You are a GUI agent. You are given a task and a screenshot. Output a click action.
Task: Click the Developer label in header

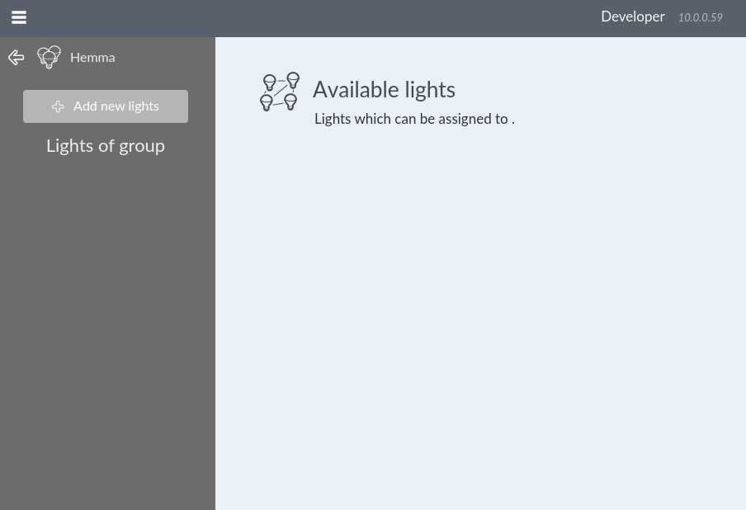(632, 17)
